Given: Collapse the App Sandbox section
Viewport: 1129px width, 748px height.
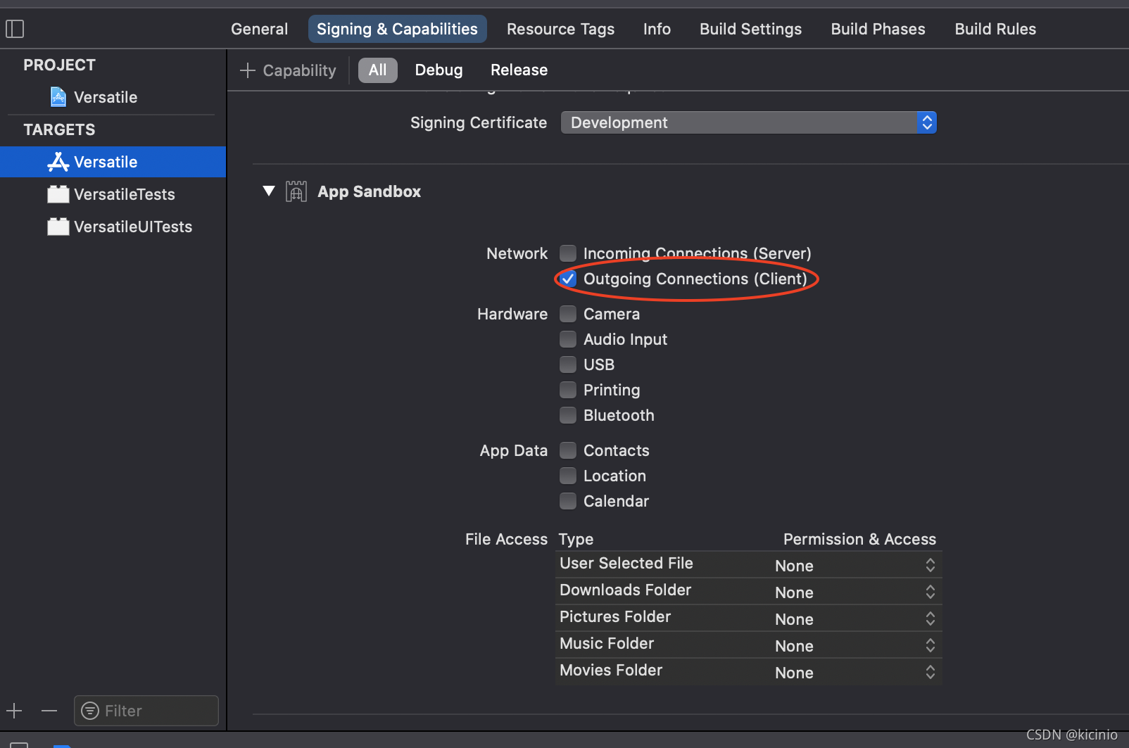Looking at the screenshot, I should [268, 191].
